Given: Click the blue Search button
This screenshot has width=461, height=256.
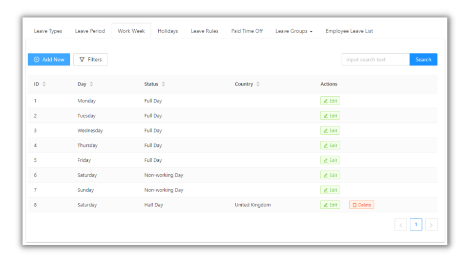Looking at the screenshot, I should [423, 60].
